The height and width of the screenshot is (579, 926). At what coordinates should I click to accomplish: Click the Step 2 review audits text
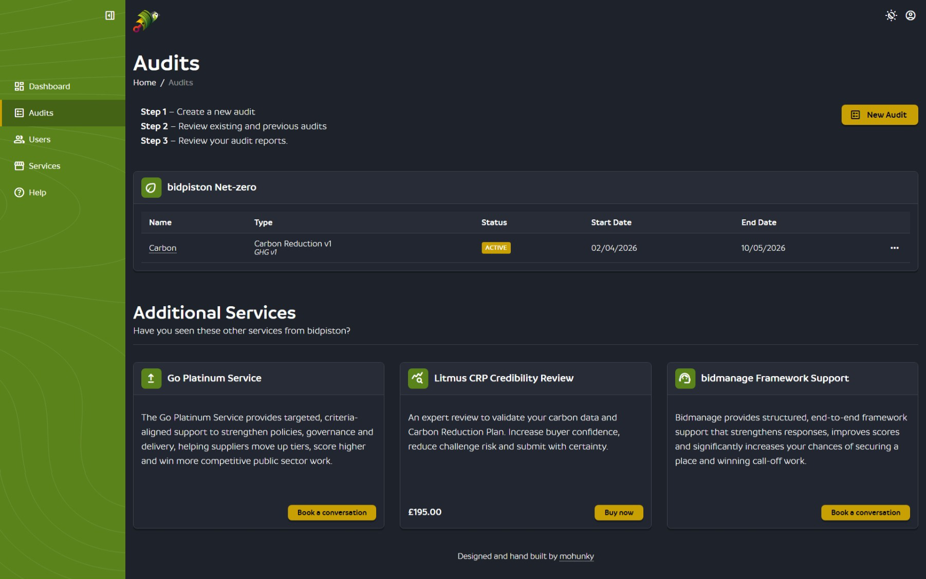coord(234,126)
